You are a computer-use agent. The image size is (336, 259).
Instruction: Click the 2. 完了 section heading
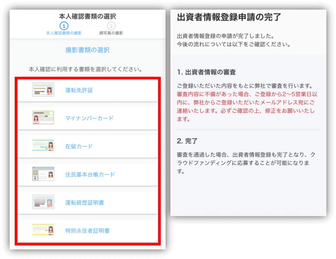pyautogui.click(x=187, y=141)
